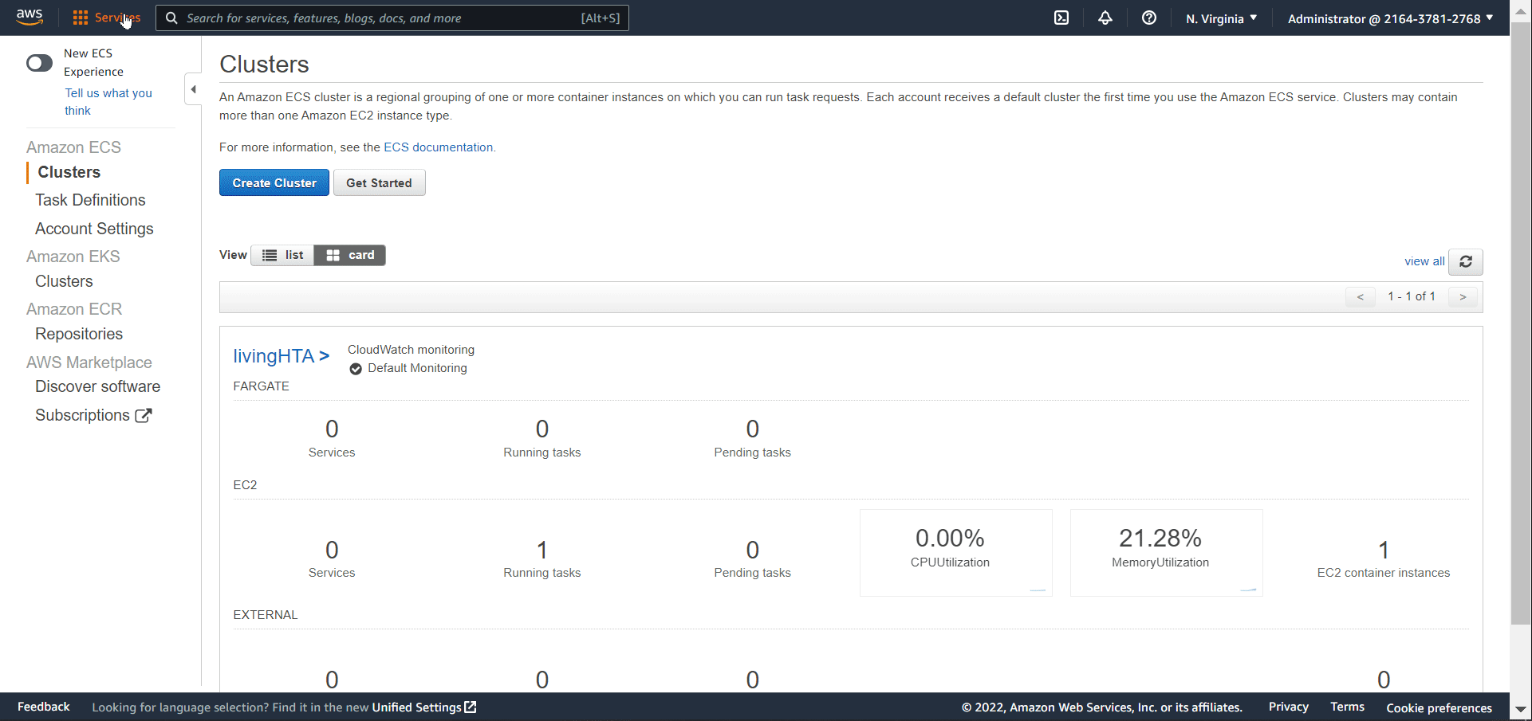1532x721 pixels.
Task: Click the AWS logo home icon
Action: (30, 18)
